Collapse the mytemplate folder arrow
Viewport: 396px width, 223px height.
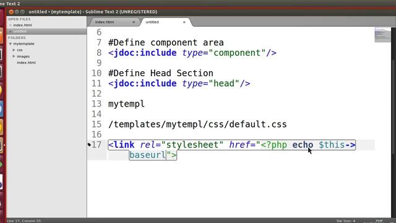[x=11, y=44]
